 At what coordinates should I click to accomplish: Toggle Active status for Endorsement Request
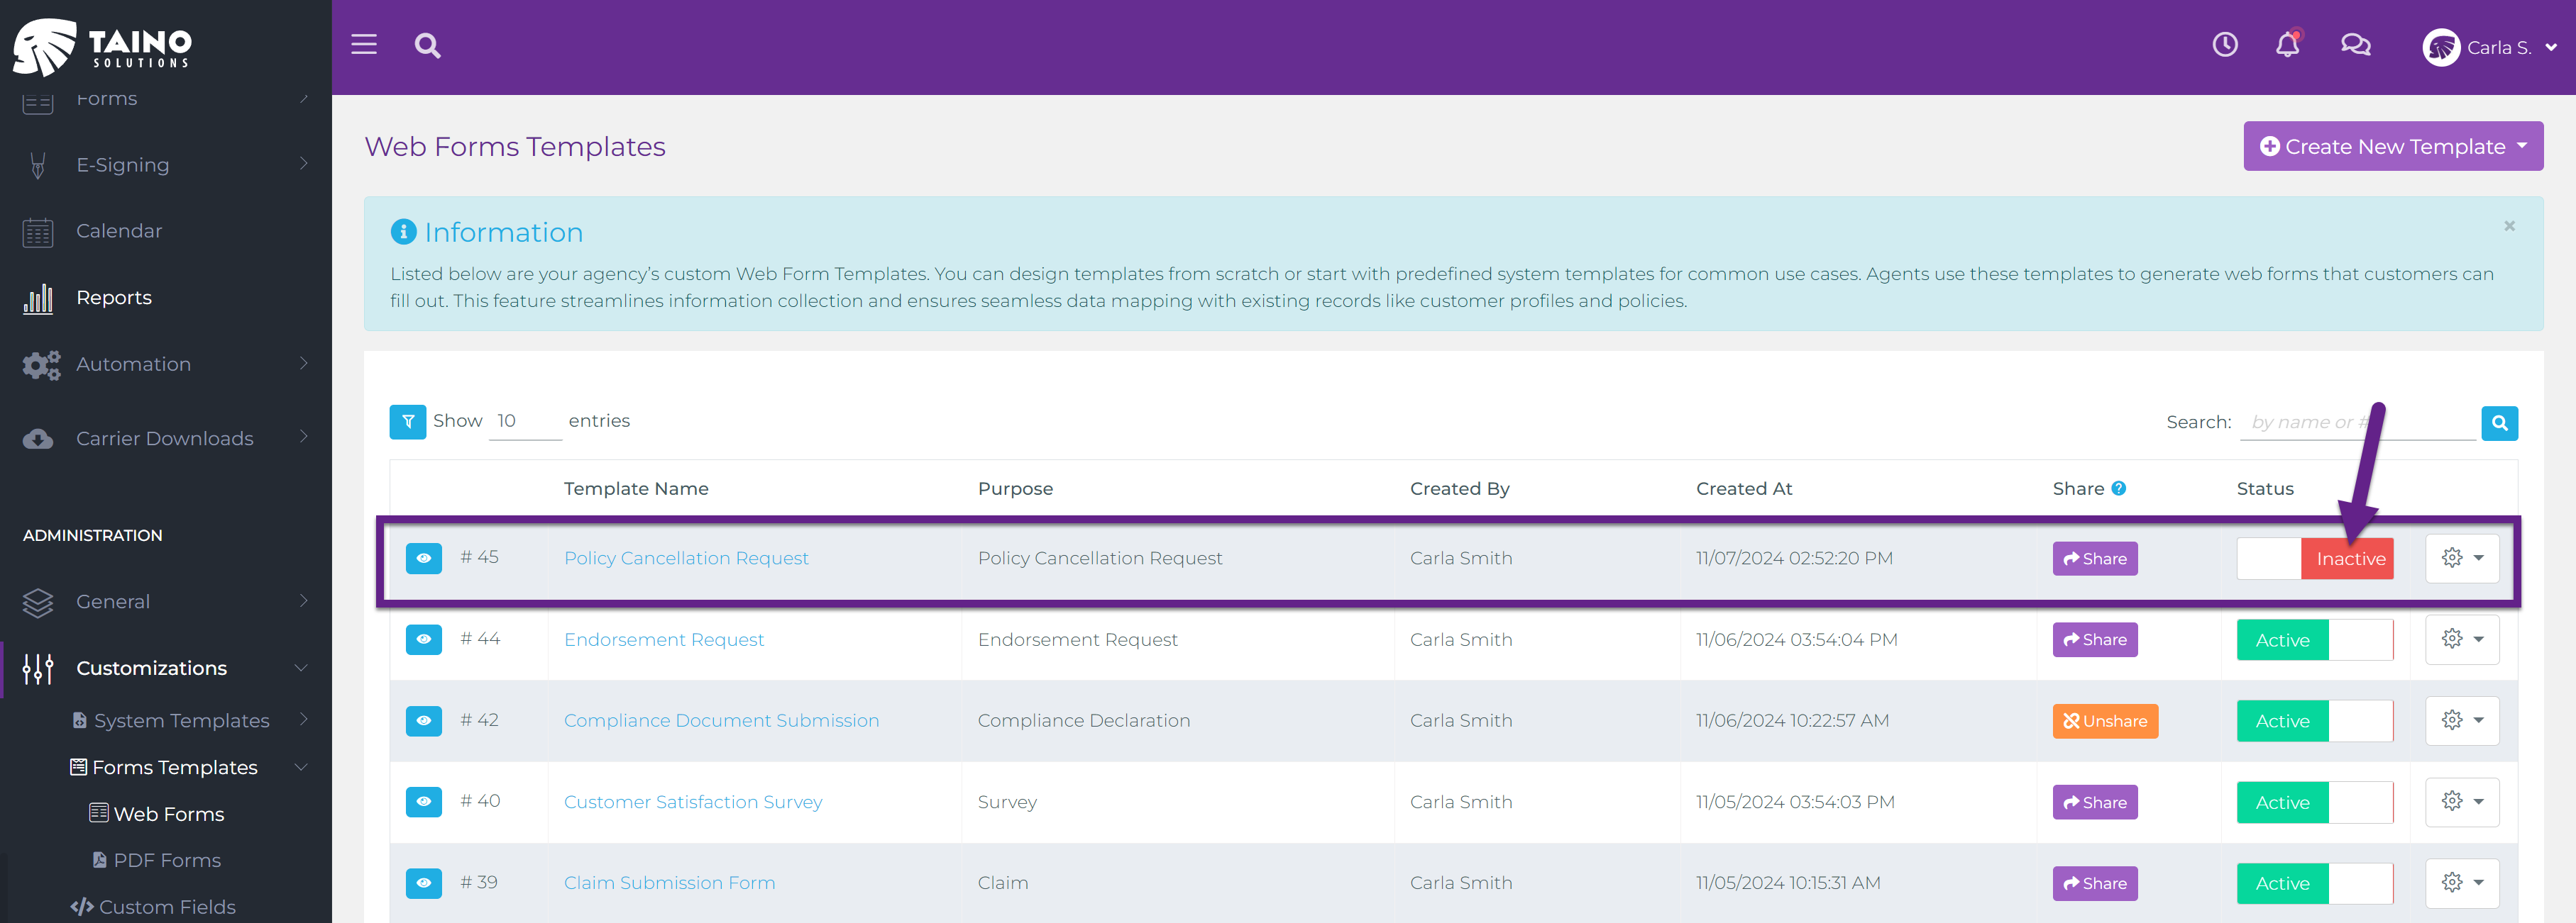(2314, 640)
